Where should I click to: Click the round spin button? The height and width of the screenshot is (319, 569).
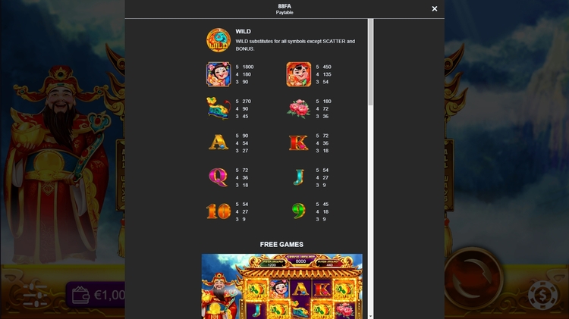[473, 278]
